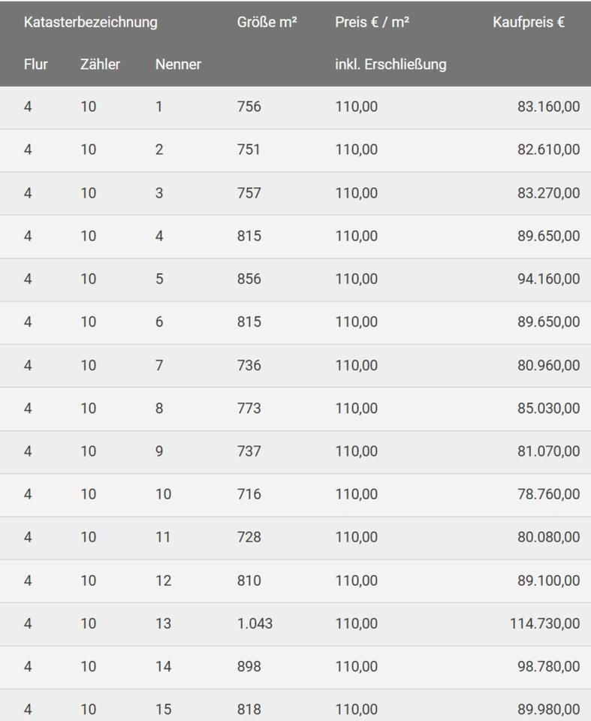Viewport: 591px width, 721px height.
Task: Click the Kaufpreis € column header
Action: [529, 23]
